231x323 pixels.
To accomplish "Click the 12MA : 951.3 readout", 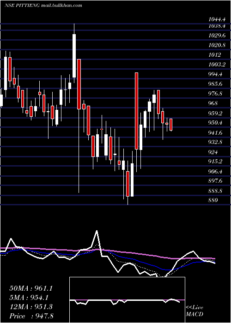I will [31, 307].
